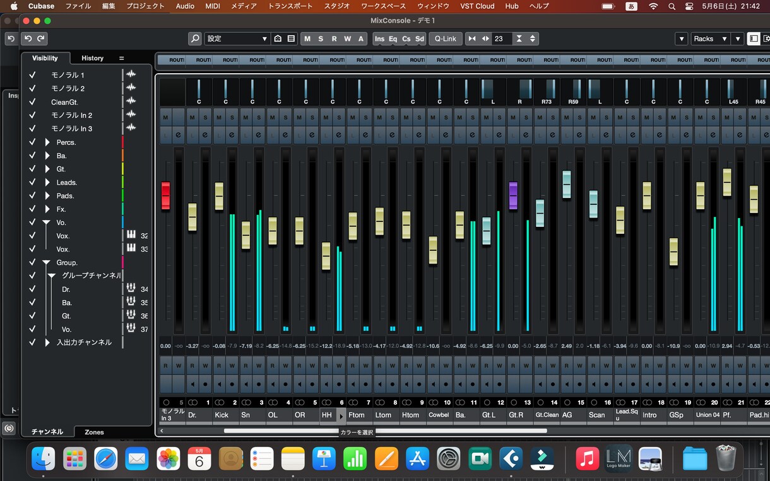
Task: Open the Racks dropdown
Action: coord(711,38)
